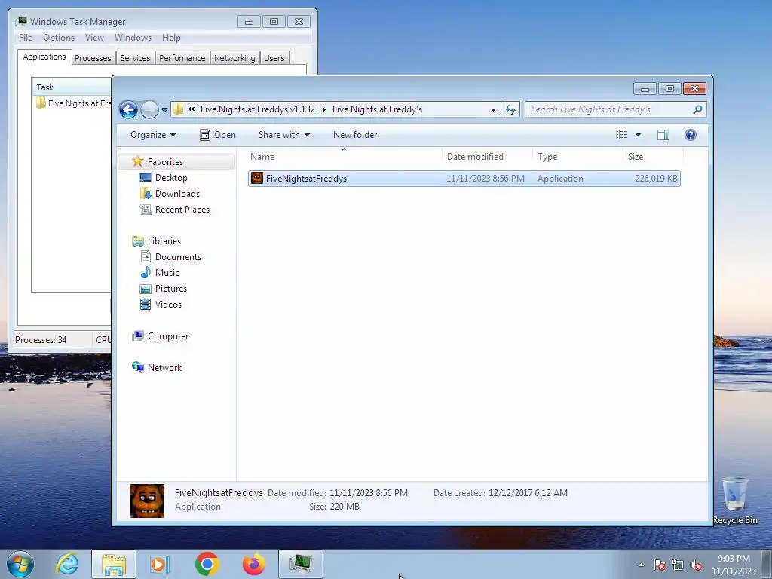
Task: Sort files by Date modified column
Action: coord(487,157)
